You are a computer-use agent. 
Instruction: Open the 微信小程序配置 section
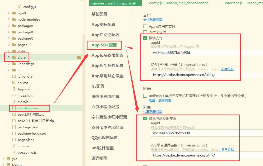pos(105,97)
